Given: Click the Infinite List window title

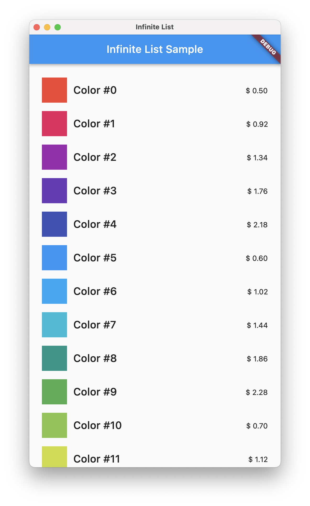Looking at the screenshot, I should 155,27.
